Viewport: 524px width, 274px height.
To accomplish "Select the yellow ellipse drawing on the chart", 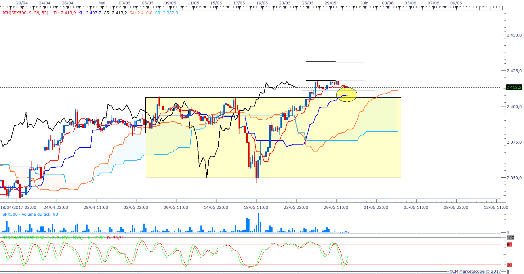I will coord(347,94).
